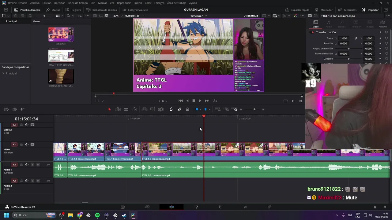Image resolution: width=392 pixels, height=220 pixels.
Task: Open the Biblioteca de sonidos panel
Action: pos(101,10)
